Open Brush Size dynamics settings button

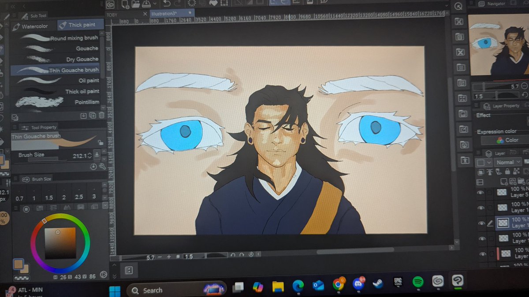coord(97,155)
